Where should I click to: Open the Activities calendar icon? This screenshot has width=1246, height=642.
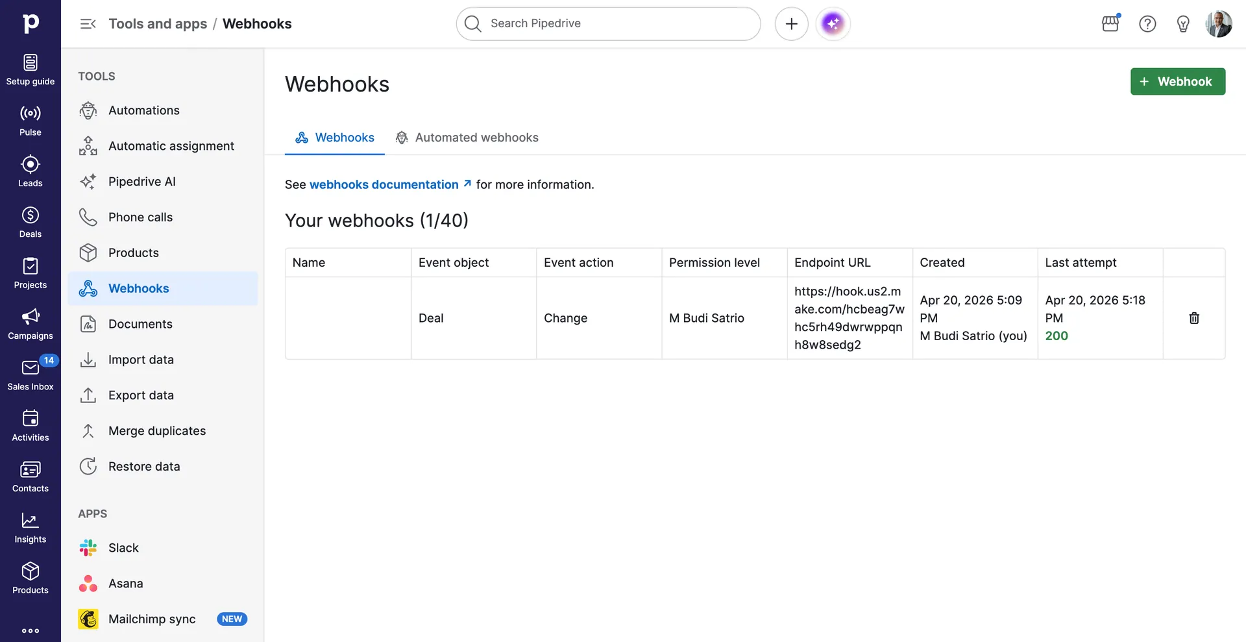(30, 423)
